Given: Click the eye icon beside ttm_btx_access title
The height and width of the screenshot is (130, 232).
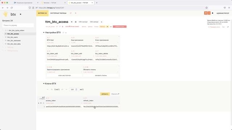Looking at the screenshot, I should click(72, 22).
